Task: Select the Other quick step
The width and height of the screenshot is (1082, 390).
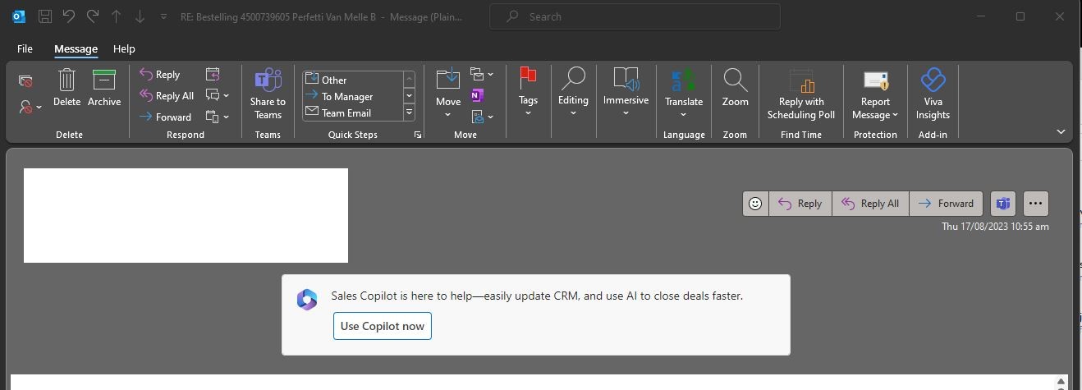Action: click(x=353, y=80)
